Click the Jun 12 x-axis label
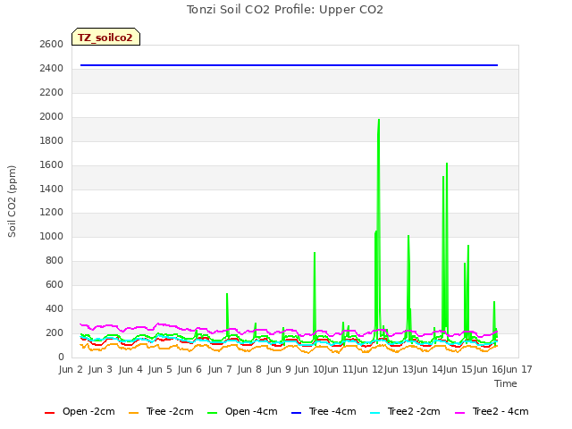Image resolution: width=572 pixels, height=429 pixels. tap(368, 369)
